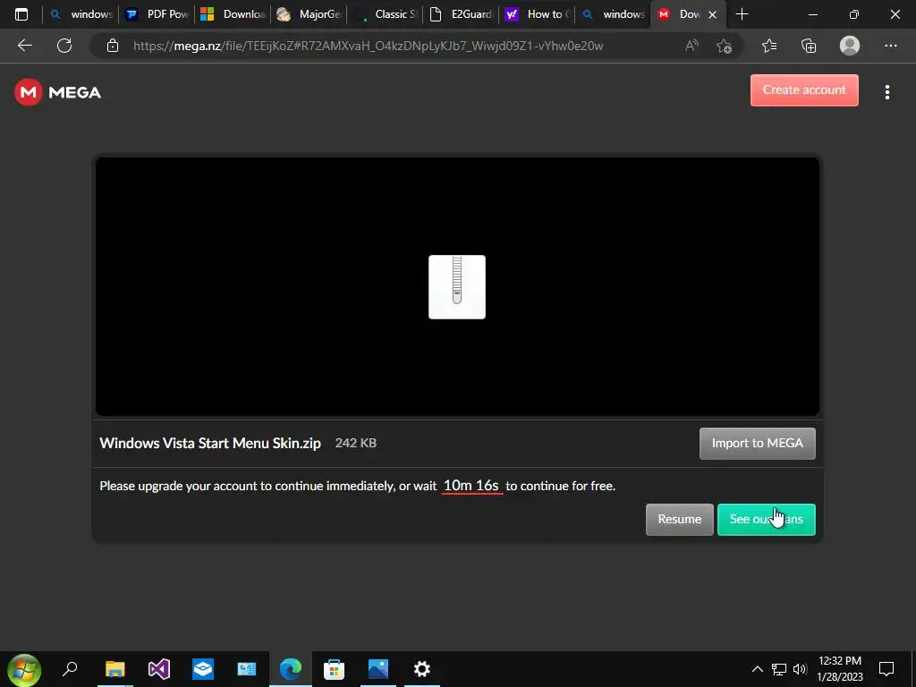
Task: Click the zip file preview icon
Action: pos(457,287)
